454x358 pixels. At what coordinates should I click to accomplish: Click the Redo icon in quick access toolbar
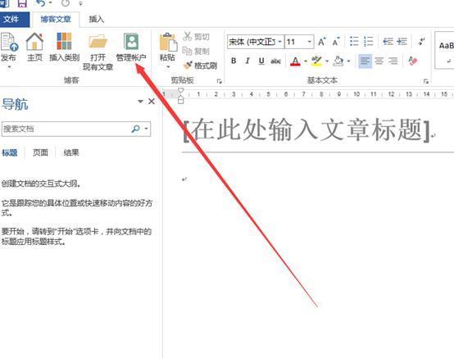click(x=66, y=3)
